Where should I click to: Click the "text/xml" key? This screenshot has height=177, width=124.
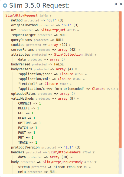tap(28, 84)
